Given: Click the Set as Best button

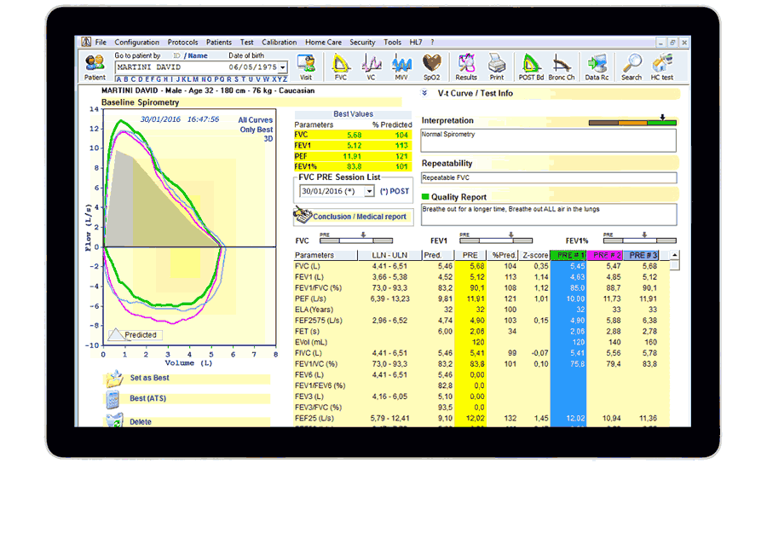Looking at the screenshot, I should (149, 378).
